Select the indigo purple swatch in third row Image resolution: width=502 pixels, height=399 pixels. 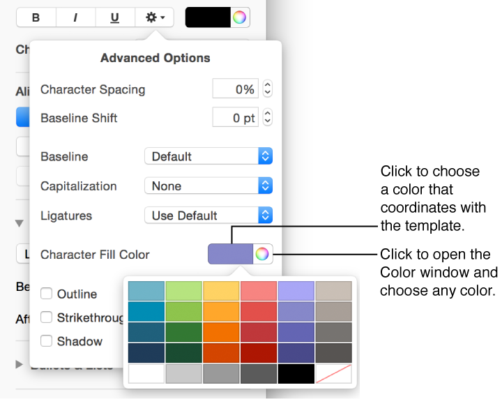[x=296, y=333]
